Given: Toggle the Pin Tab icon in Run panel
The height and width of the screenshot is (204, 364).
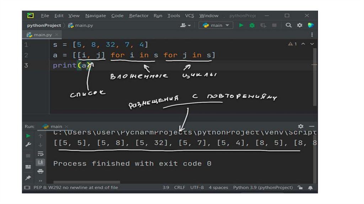Looking at the screenshot, I should (28, 178).
